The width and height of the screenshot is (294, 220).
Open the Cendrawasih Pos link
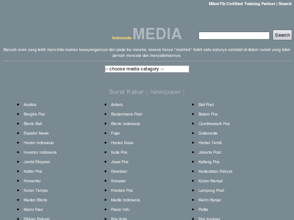point(214,124)
